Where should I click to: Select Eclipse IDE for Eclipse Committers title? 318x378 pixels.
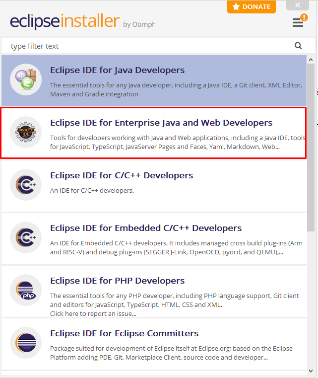124,333
